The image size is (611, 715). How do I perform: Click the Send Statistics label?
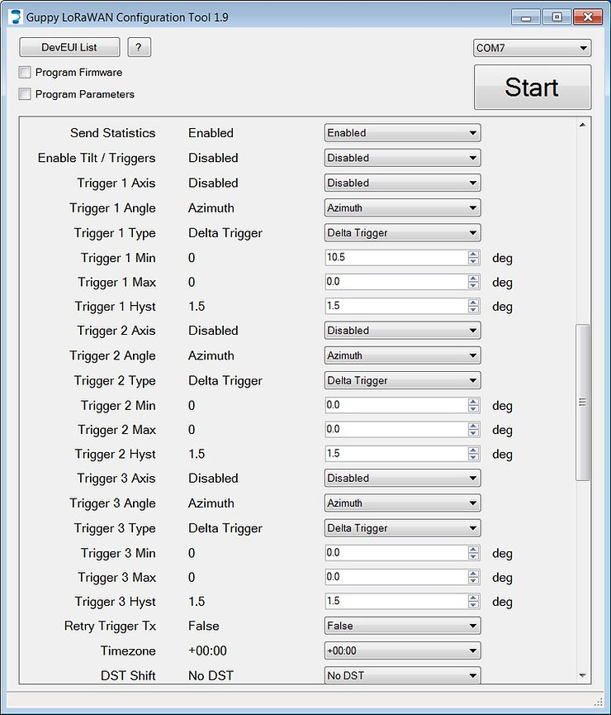pyautogui.click(x=112, y=133)
